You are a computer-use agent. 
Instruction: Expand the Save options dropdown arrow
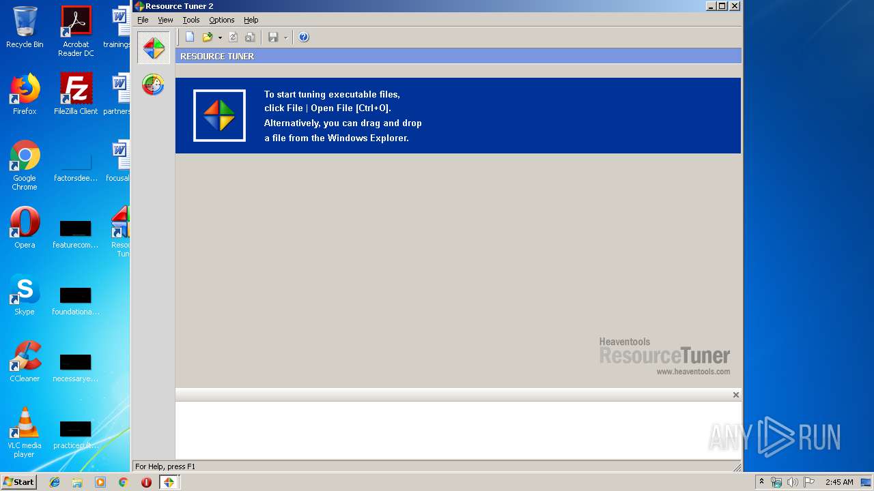[285, 38]
